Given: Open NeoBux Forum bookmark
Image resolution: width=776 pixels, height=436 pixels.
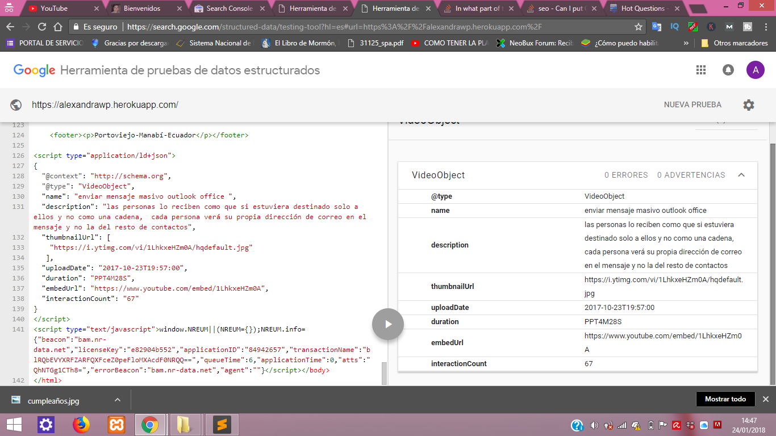Looking at the screenshot, I should (535, 43).
